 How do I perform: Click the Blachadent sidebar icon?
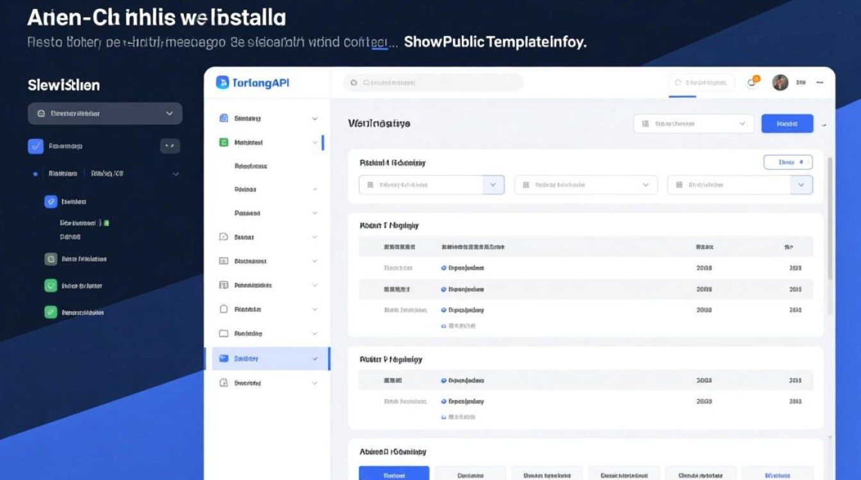pyautogui.click(x=225, y=260)
